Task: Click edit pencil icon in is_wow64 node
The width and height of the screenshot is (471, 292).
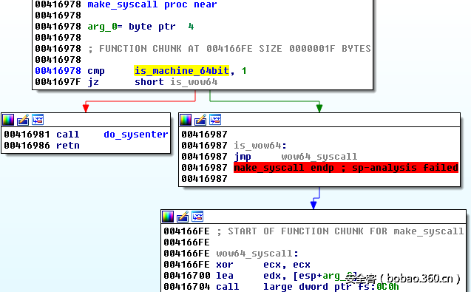Action: [x=200, y=120]
